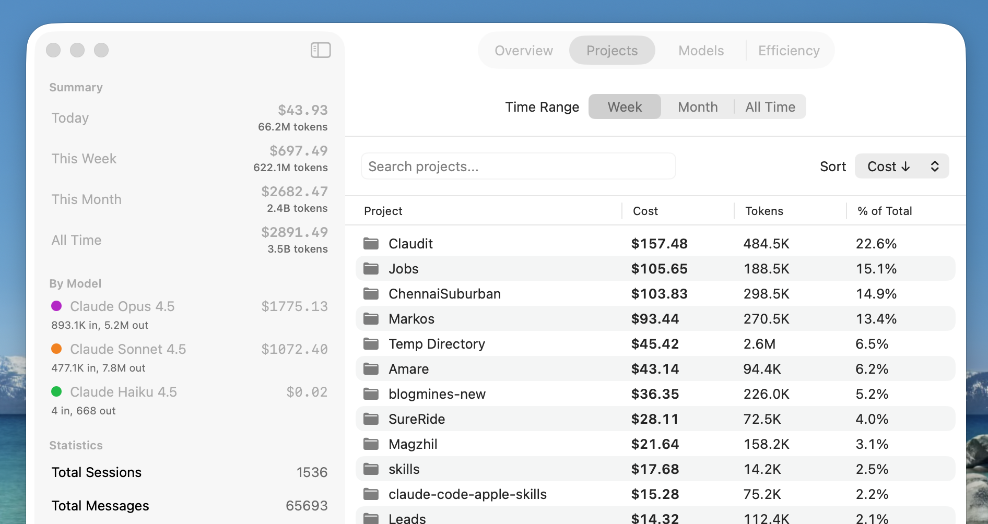Switch time range to Month
The height and width of the screenshot is (524, 988).
[697, 106]
